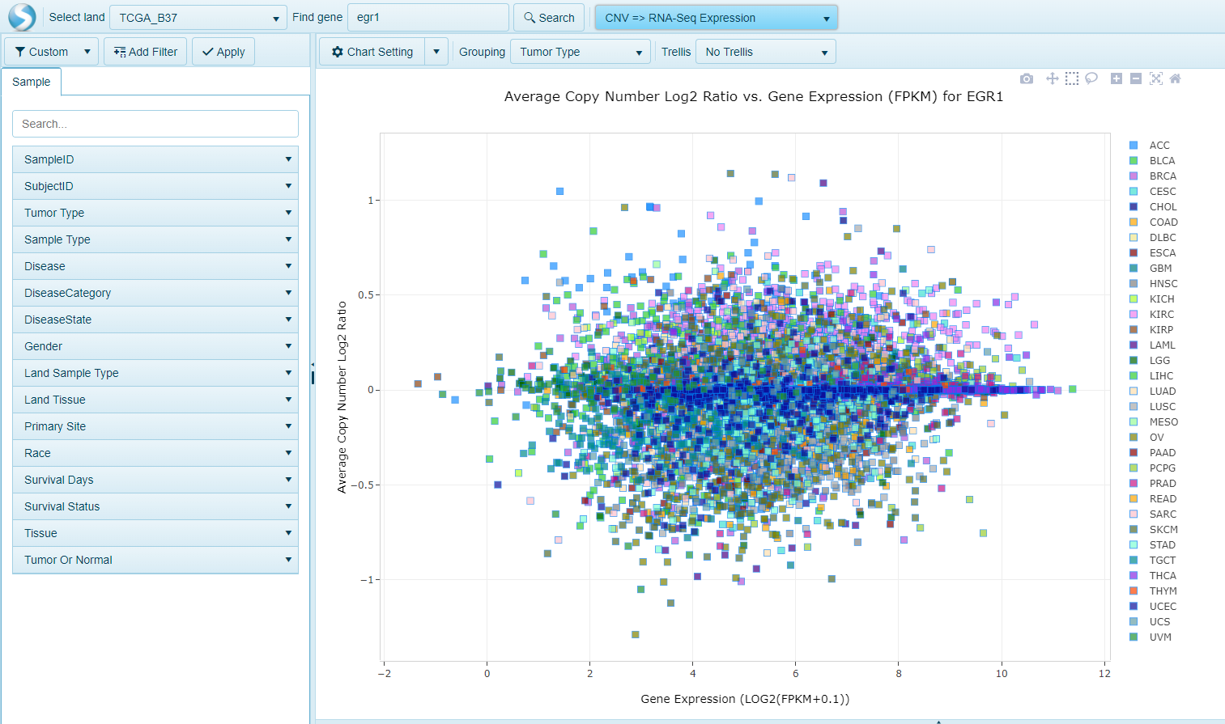Expand the Disease filter section
Image resolution: width=1225 pixels, height=724 pixels.
pos(155,266)
